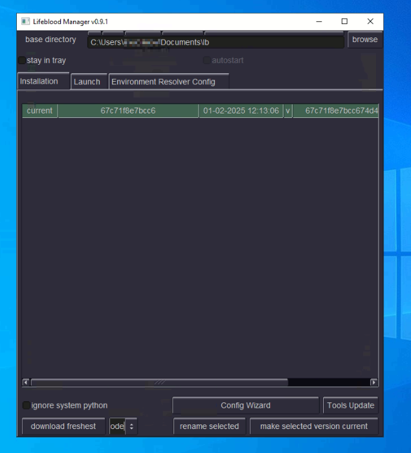Enable the stay in tray checkbox
This screenshot has width=411, height=453.
click(x=23, y=60)
